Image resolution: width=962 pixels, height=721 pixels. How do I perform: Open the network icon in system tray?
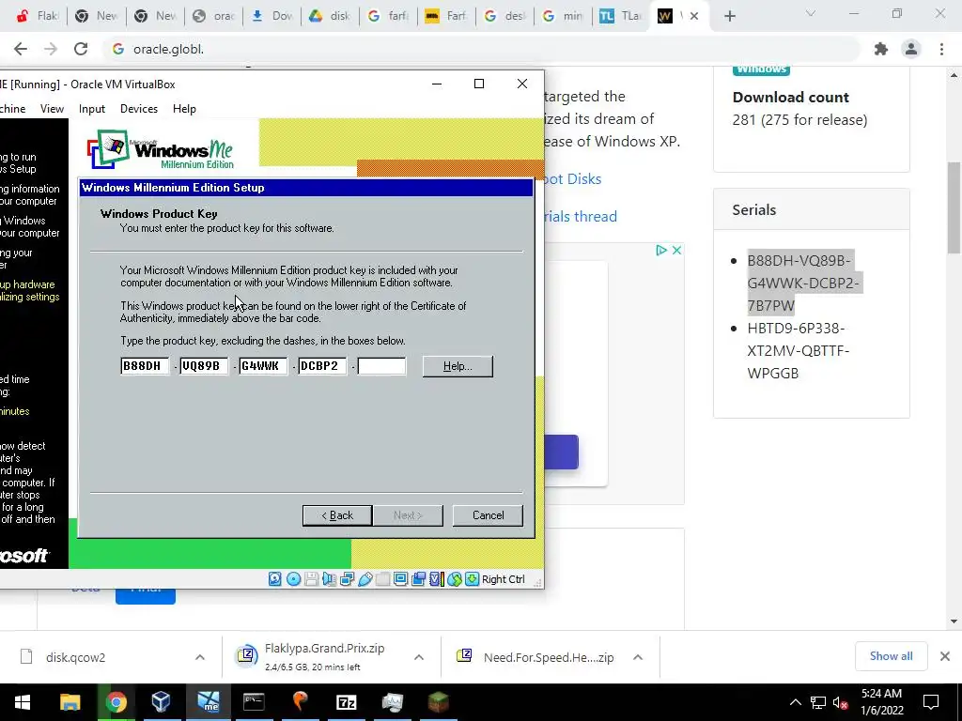818,702
